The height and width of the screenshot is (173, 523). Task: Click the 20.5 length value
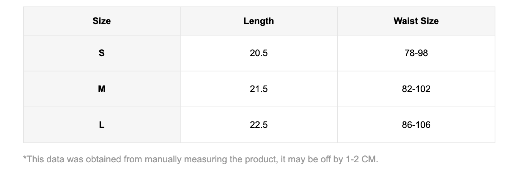coord(259,53)
